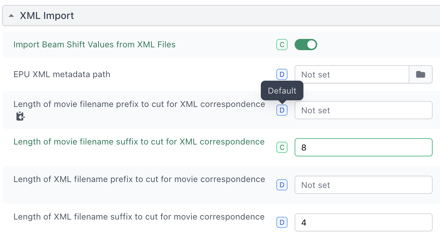Click the XML filename prefix length field

(363, 185)
